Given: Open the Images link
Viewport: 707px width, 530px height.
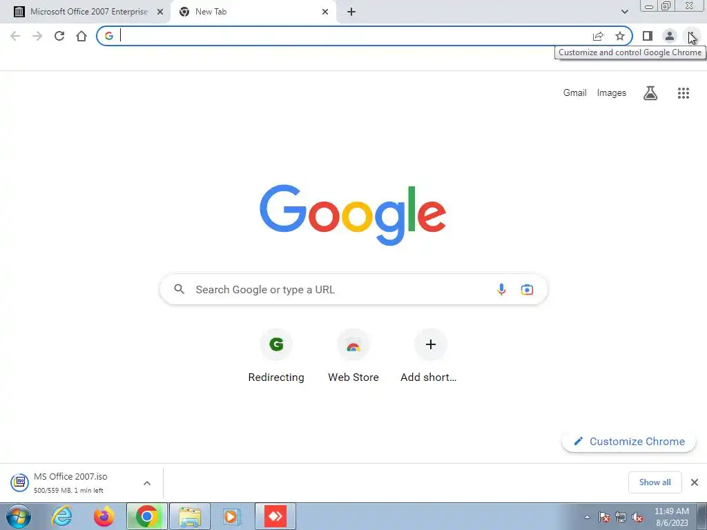Looking at the screenshot, I should point(612,93).
